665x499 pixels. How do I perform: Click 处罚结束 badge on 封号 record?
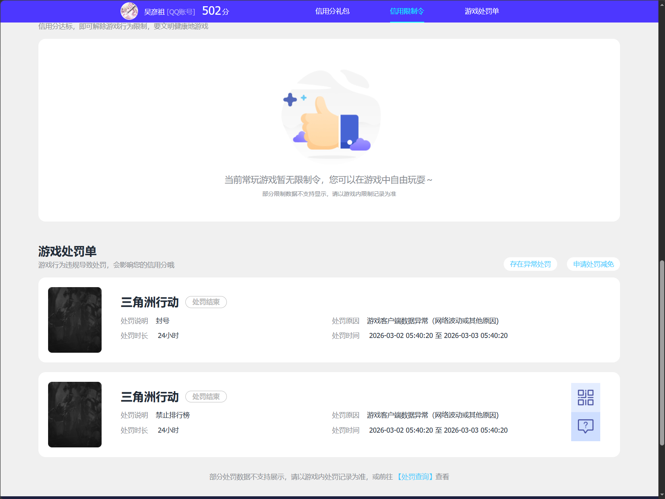(206, 302)
